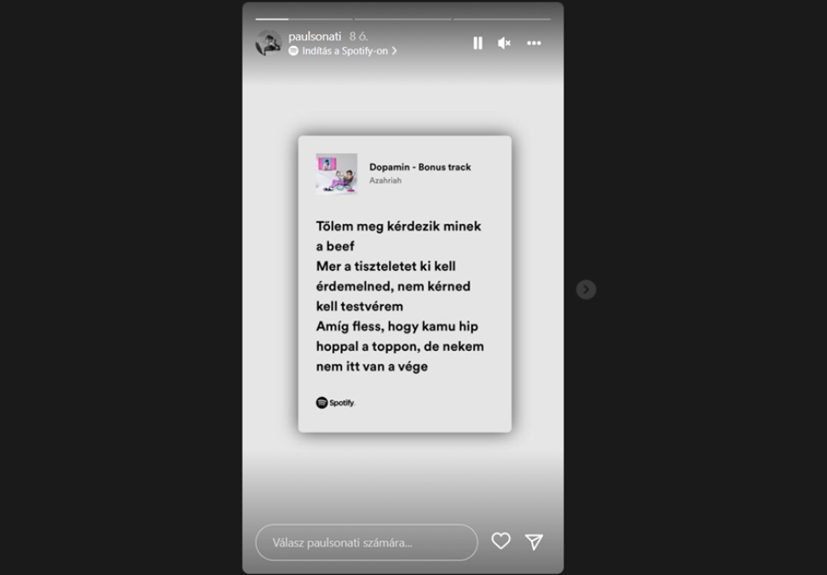Click the Válasz paulsonati számára reply field

coord(367,543)
